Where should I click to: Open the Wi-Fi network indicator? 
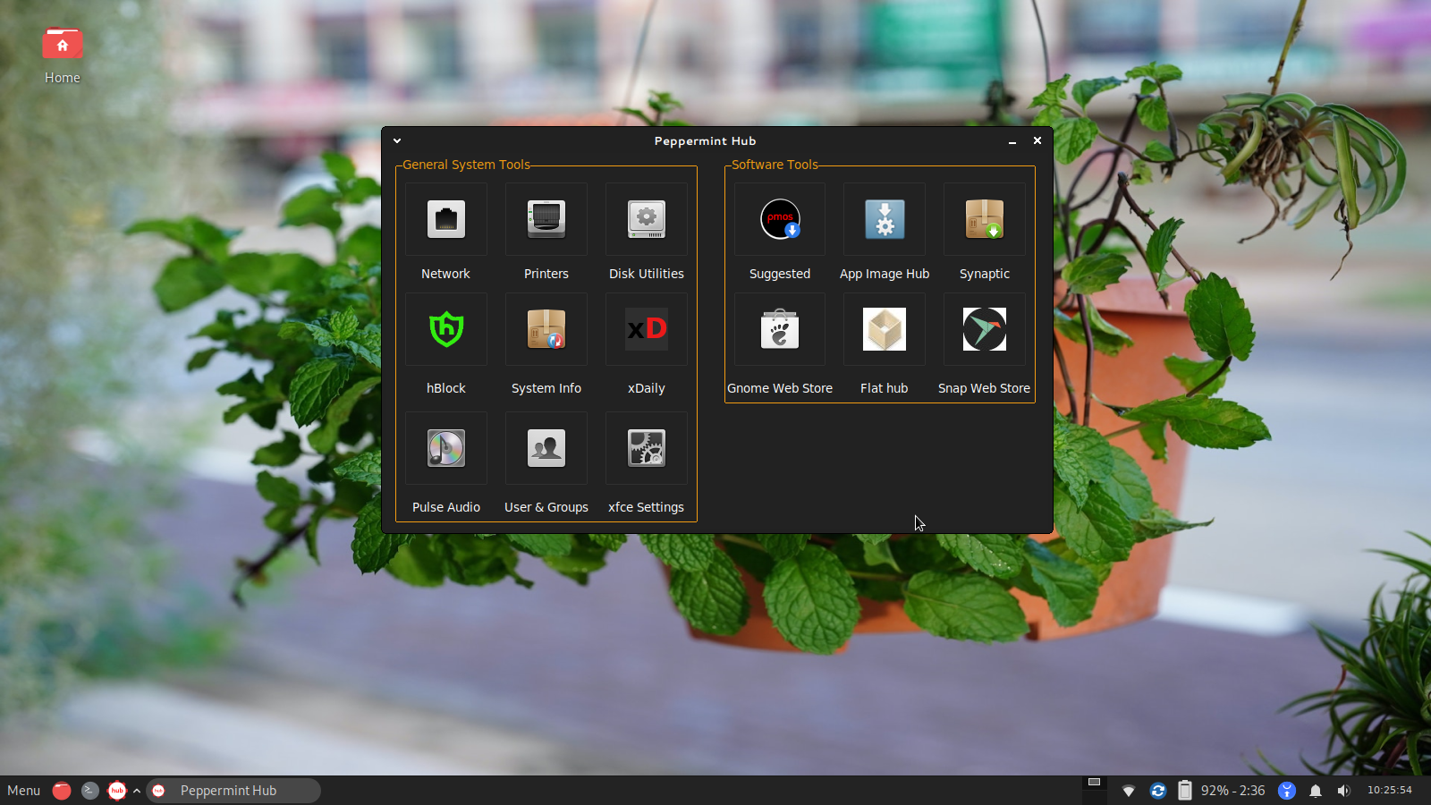(x=1129, y=791)
